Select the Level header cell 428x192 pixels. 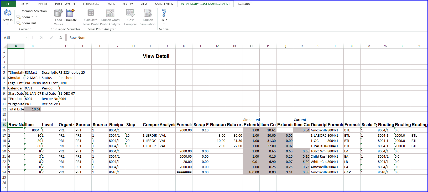[49, 125]
